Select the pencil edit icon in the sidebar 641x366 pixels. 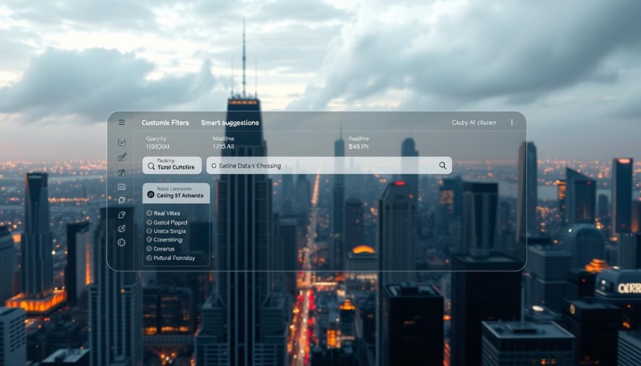[x=122, y=158]
